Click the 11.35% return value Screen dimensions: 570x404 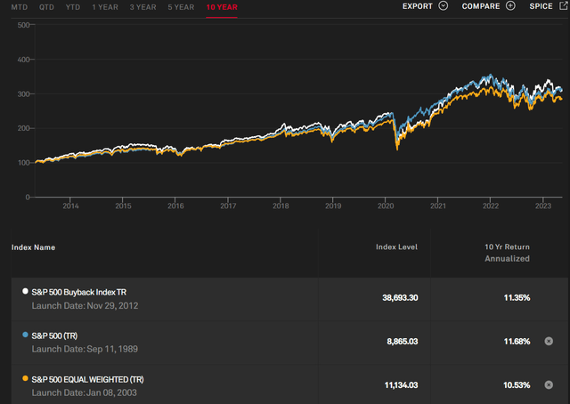click(517, 298)
